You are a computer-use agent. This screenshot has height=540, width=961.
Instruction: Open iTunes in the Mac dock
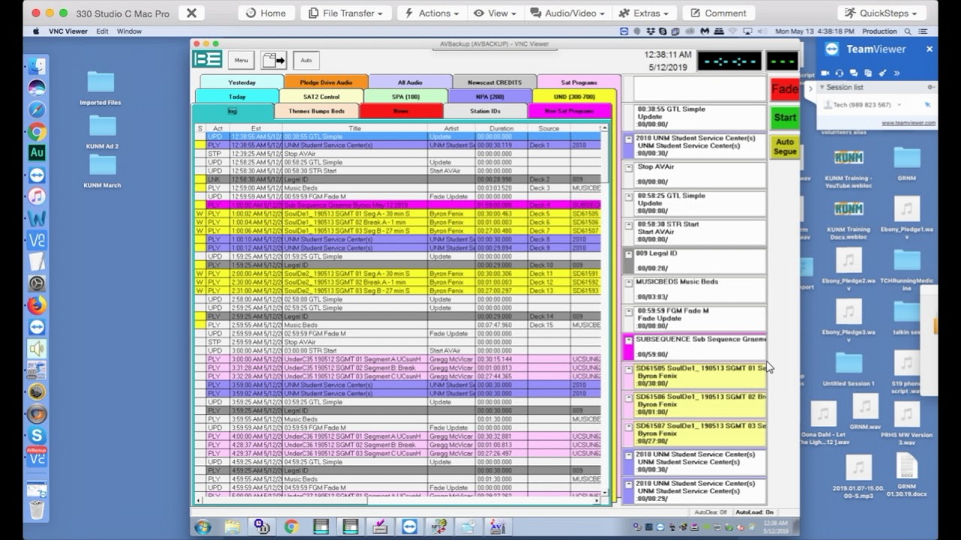pos(37,196)
